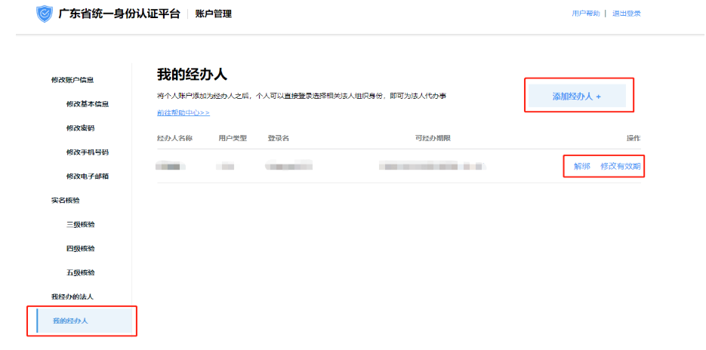The width and height of the screenshot is (706, 350).
Task: Collapse the 实名核验 sidebar section
Action: click(66, 201)
